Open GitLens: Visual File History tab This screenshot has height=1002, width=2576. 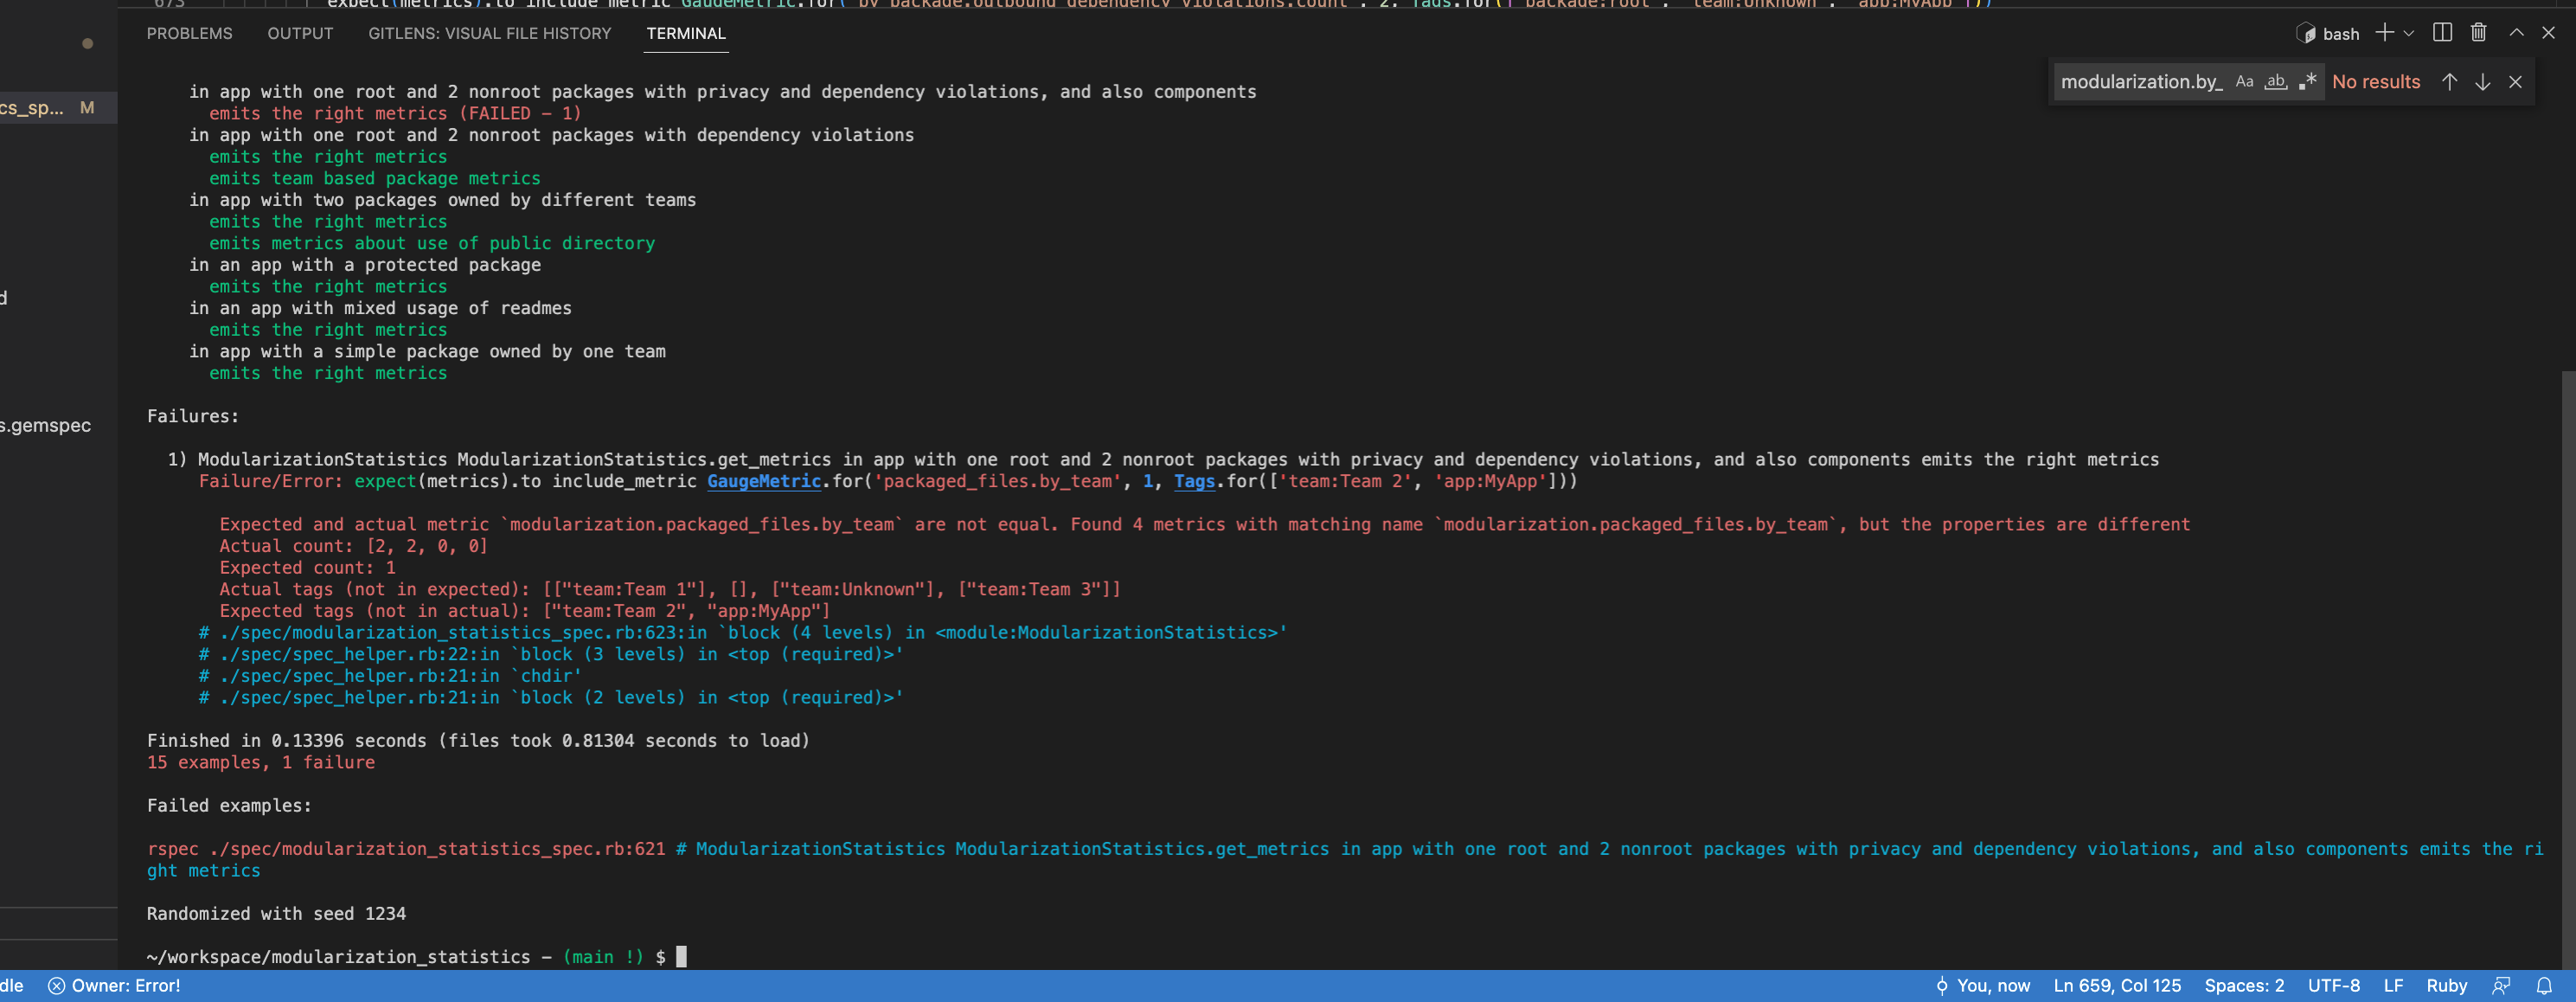point(489,33)
